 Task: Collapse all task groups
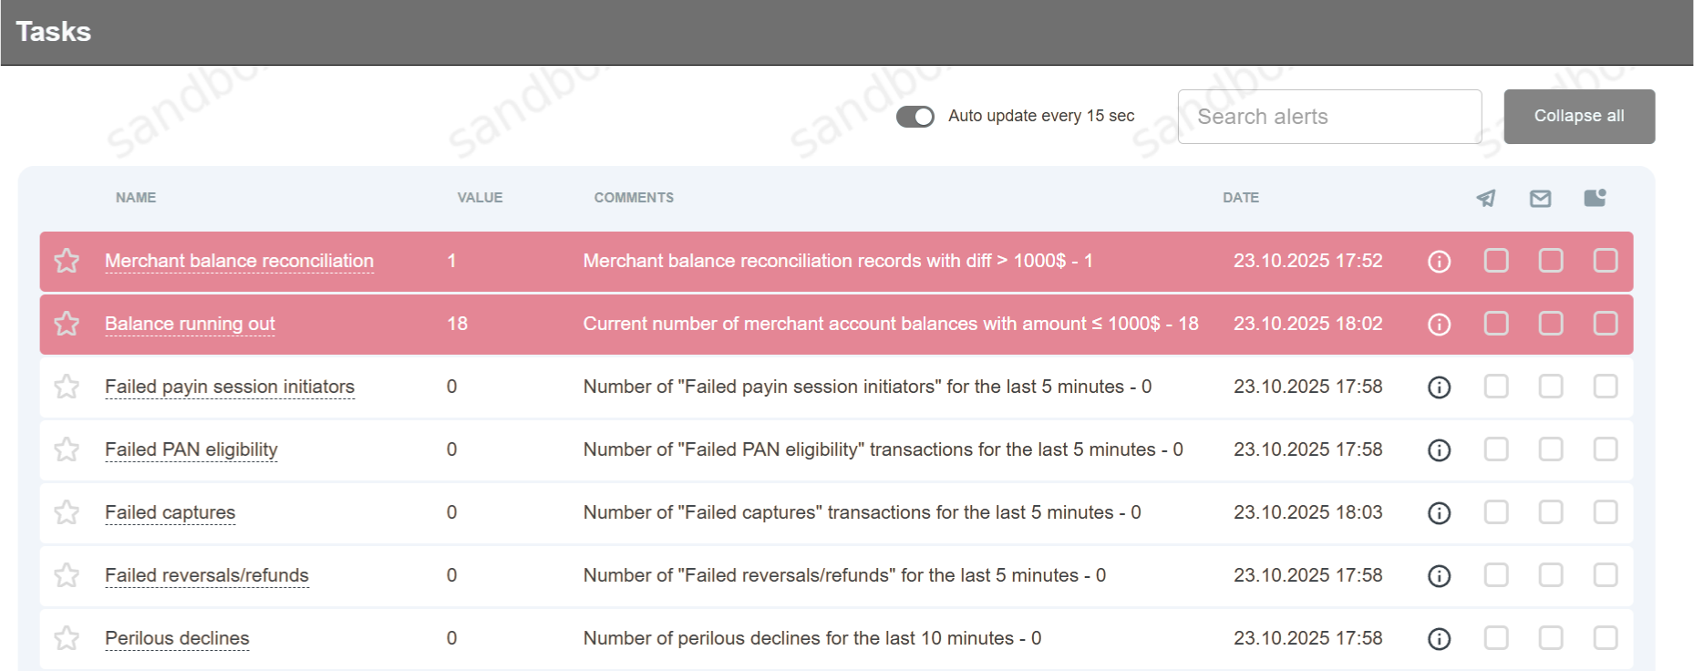point(1579,117)
